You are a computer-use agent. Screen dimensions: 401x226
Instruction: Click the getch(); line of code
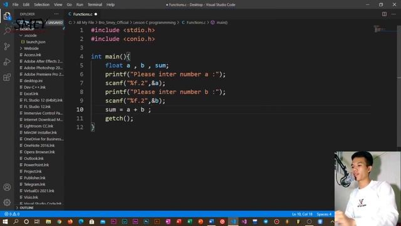119,119
